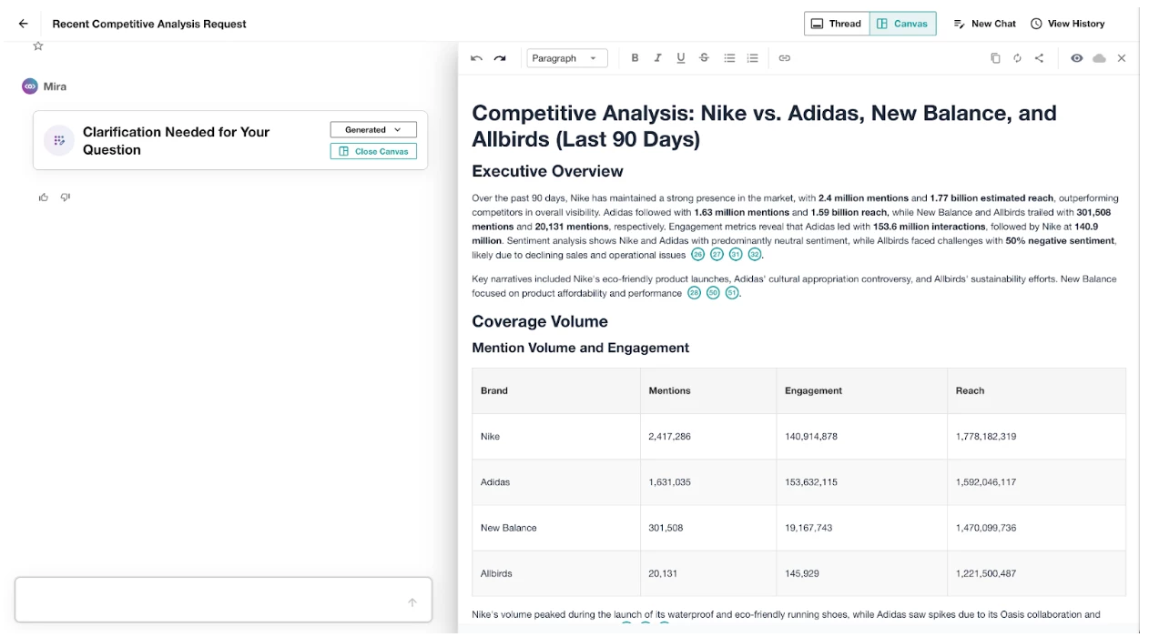This screenshot has width=1149, height=637.
Task: Click the Mira avatar icon
Action: [x=30, y=86]
